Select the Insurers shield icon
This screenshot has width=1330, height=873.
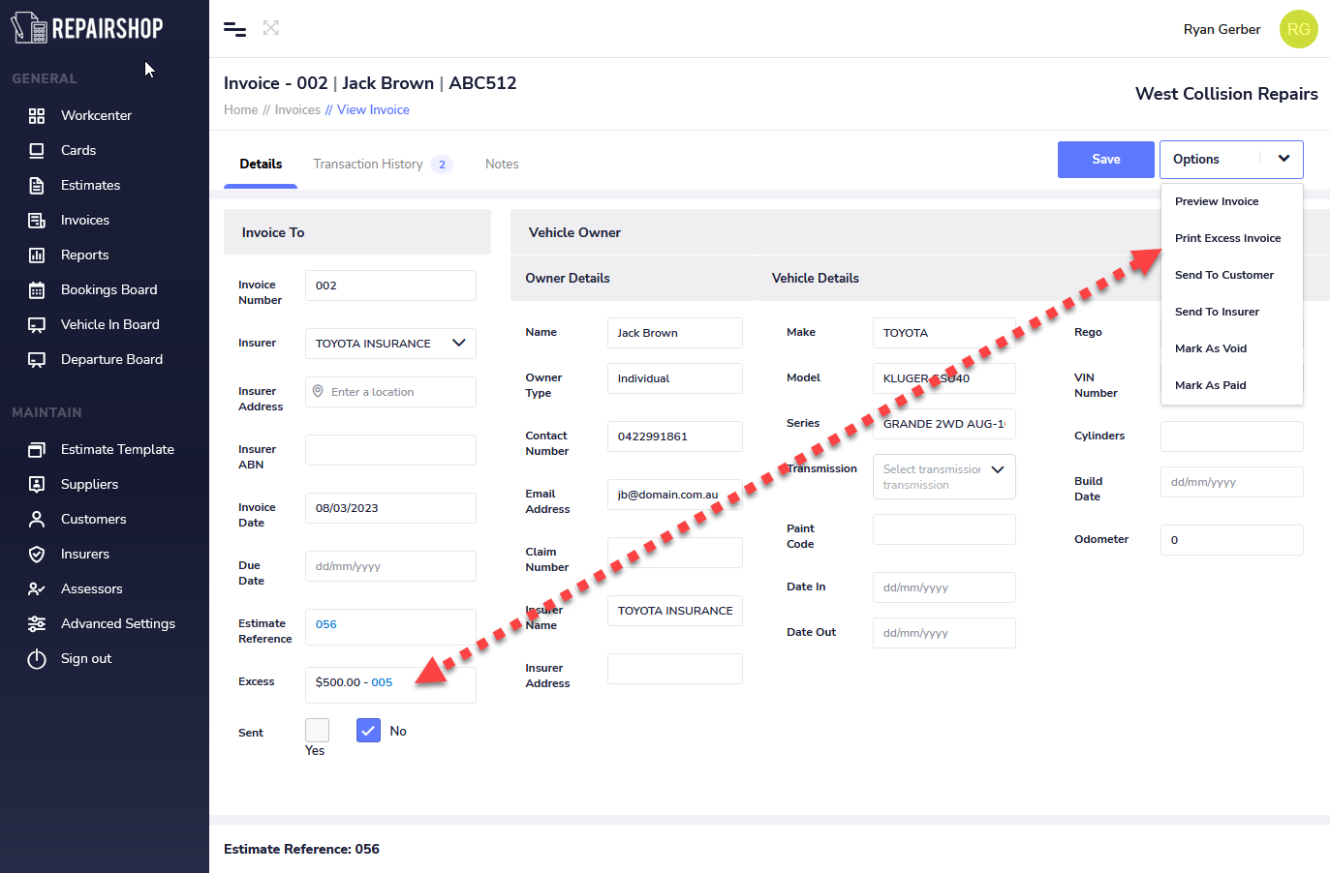(x=37, y=555)
